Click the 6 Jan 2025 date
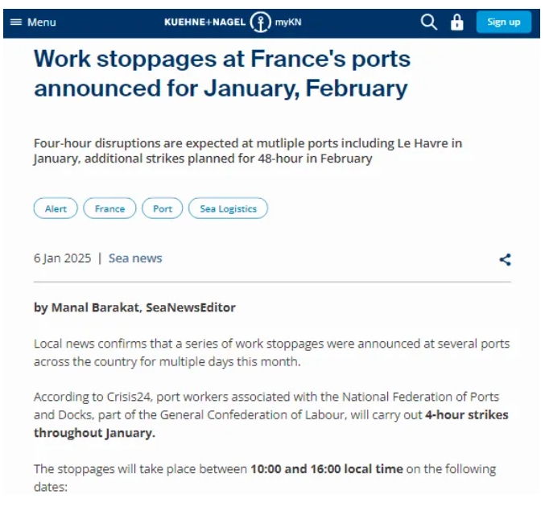Viewport: 545px width, 507px height. pyautogui.click(x=62, y=258)
